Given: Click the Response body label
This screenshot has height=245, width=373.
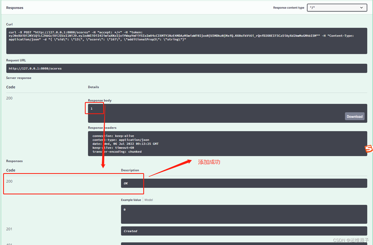Looking at the screenshot, I should [100, 100].
